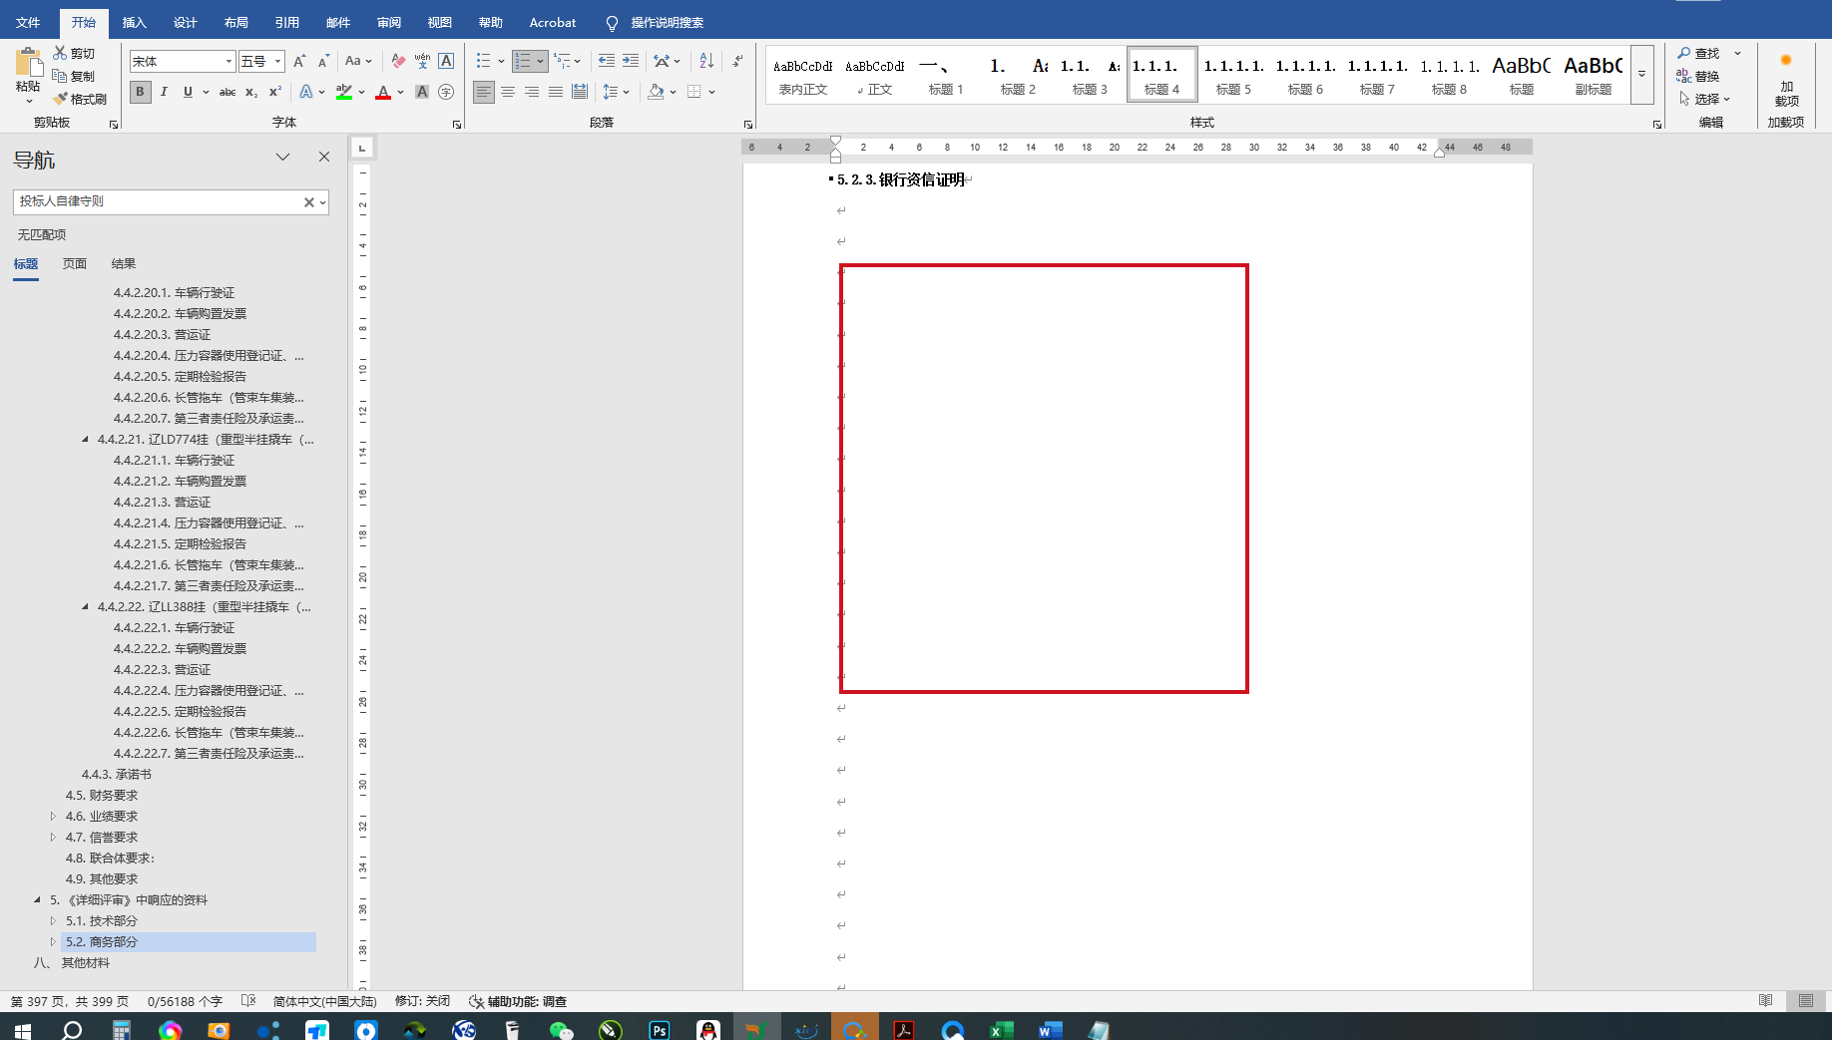Sort the paragraphs with the A-Z sort icon
This screenshot has width=1832, height=1040.
pyautogui.click(x=706, y=61)
